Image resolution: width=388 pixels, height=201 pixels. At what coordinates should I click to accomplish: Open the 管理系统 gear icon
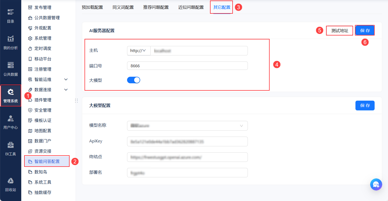[11, 92]
